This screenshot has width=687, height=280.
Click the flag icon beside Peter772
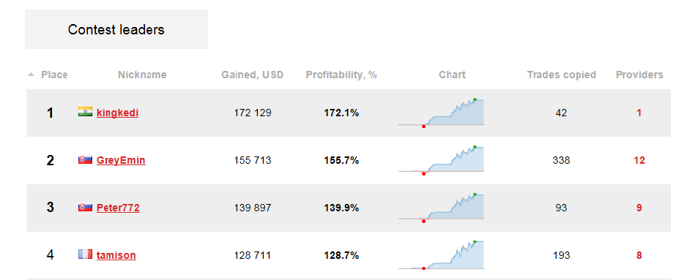tap(85, 207)
